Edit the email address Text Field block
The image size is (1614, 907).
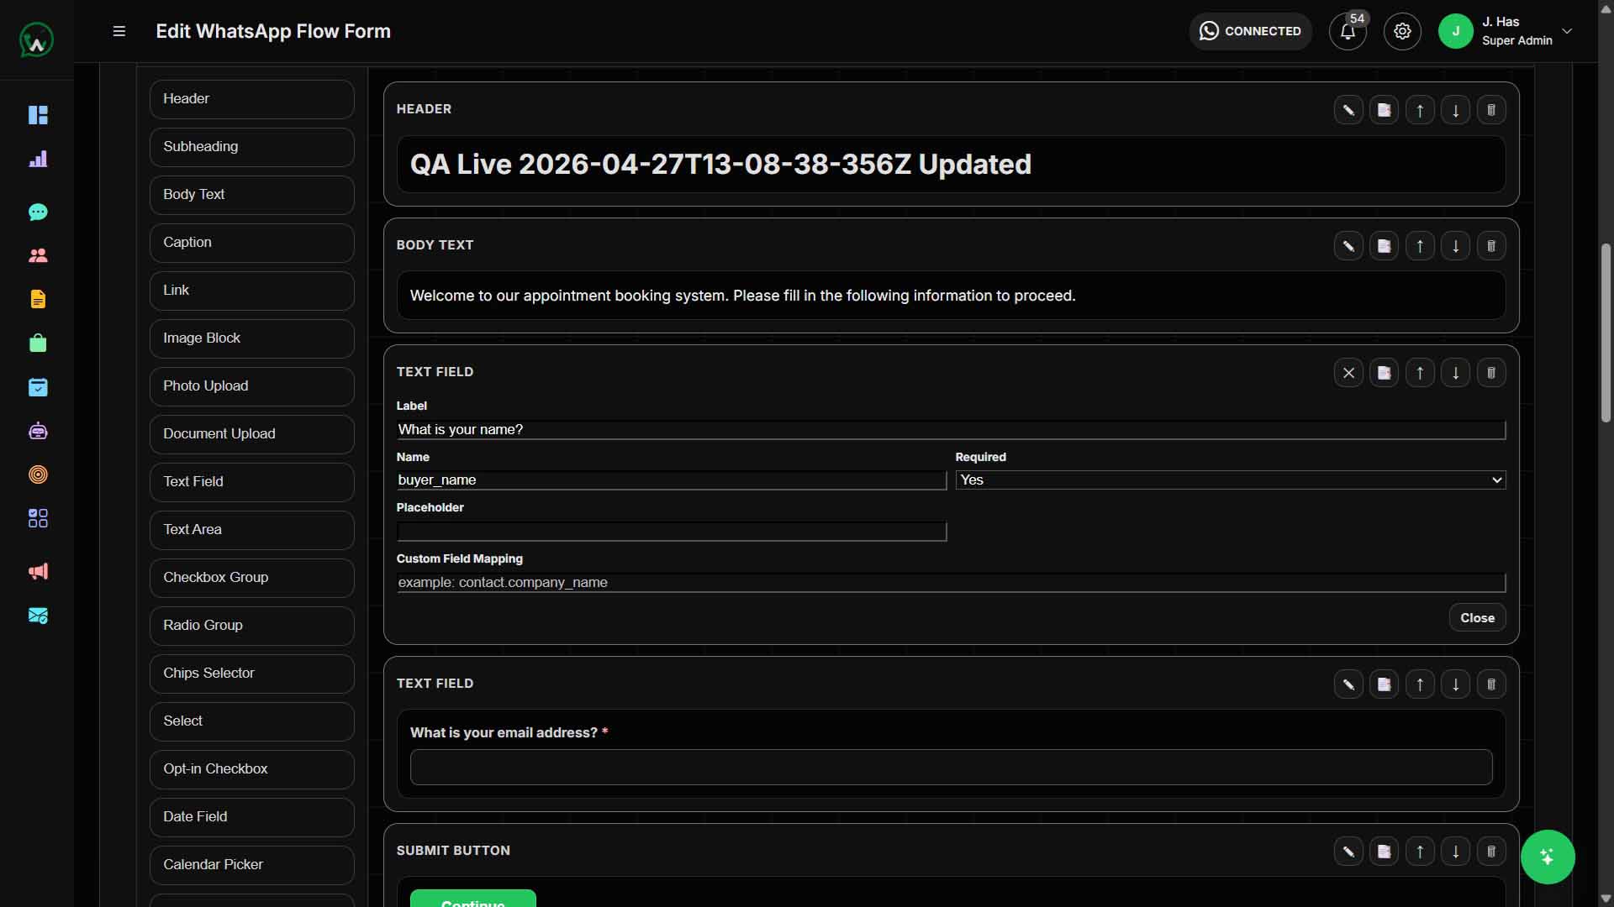tap(1348, 684)
